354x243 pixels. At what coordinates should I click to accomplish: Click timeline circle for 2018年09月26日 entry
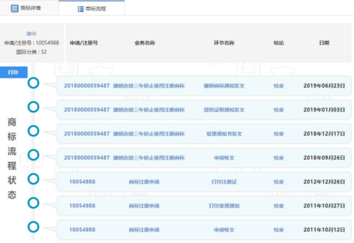pos(33,155)
